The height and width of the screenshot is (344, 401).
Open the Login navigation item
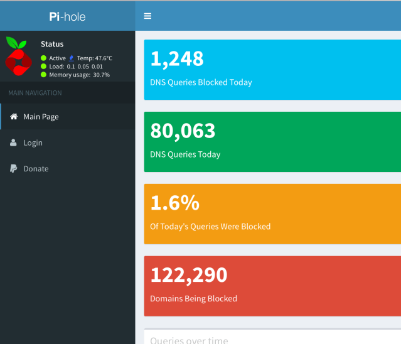33,143
